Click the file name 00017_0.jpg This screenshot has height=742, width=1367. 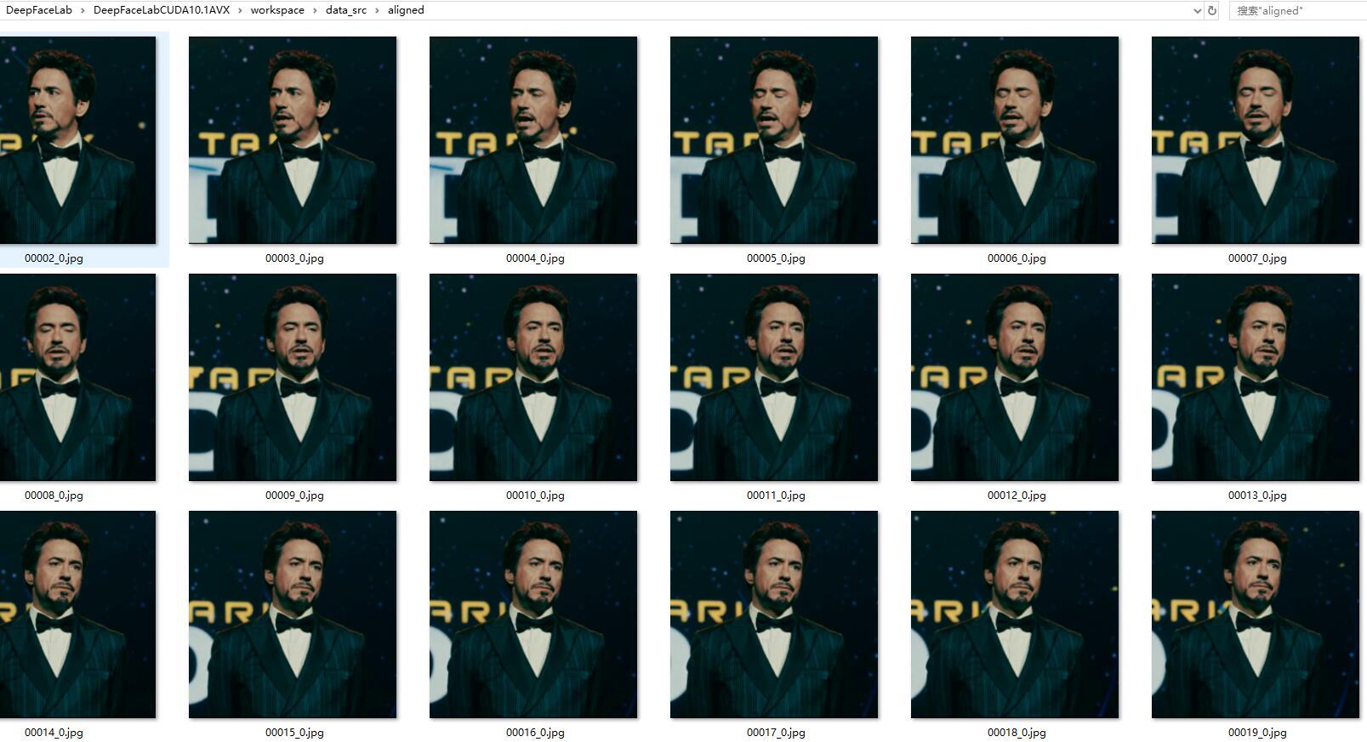[x=776, y=733]
